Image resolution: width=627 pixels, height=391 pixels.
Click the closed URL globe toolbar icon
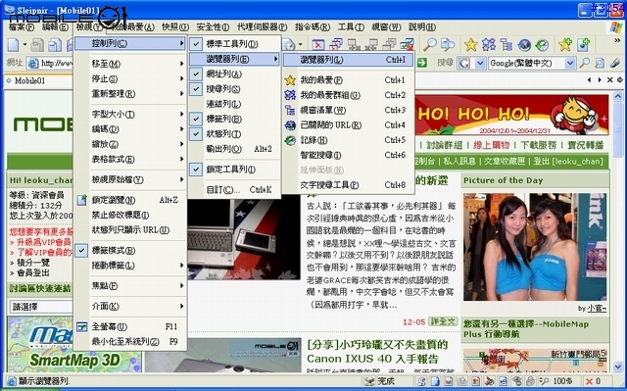524,44
